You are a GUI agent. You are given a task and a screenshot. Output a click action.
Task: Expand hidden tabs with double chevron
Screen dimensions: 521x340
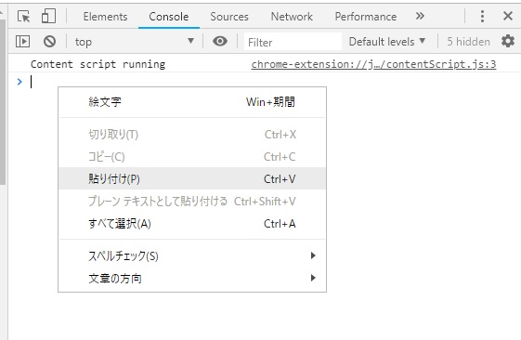point(420,16)
